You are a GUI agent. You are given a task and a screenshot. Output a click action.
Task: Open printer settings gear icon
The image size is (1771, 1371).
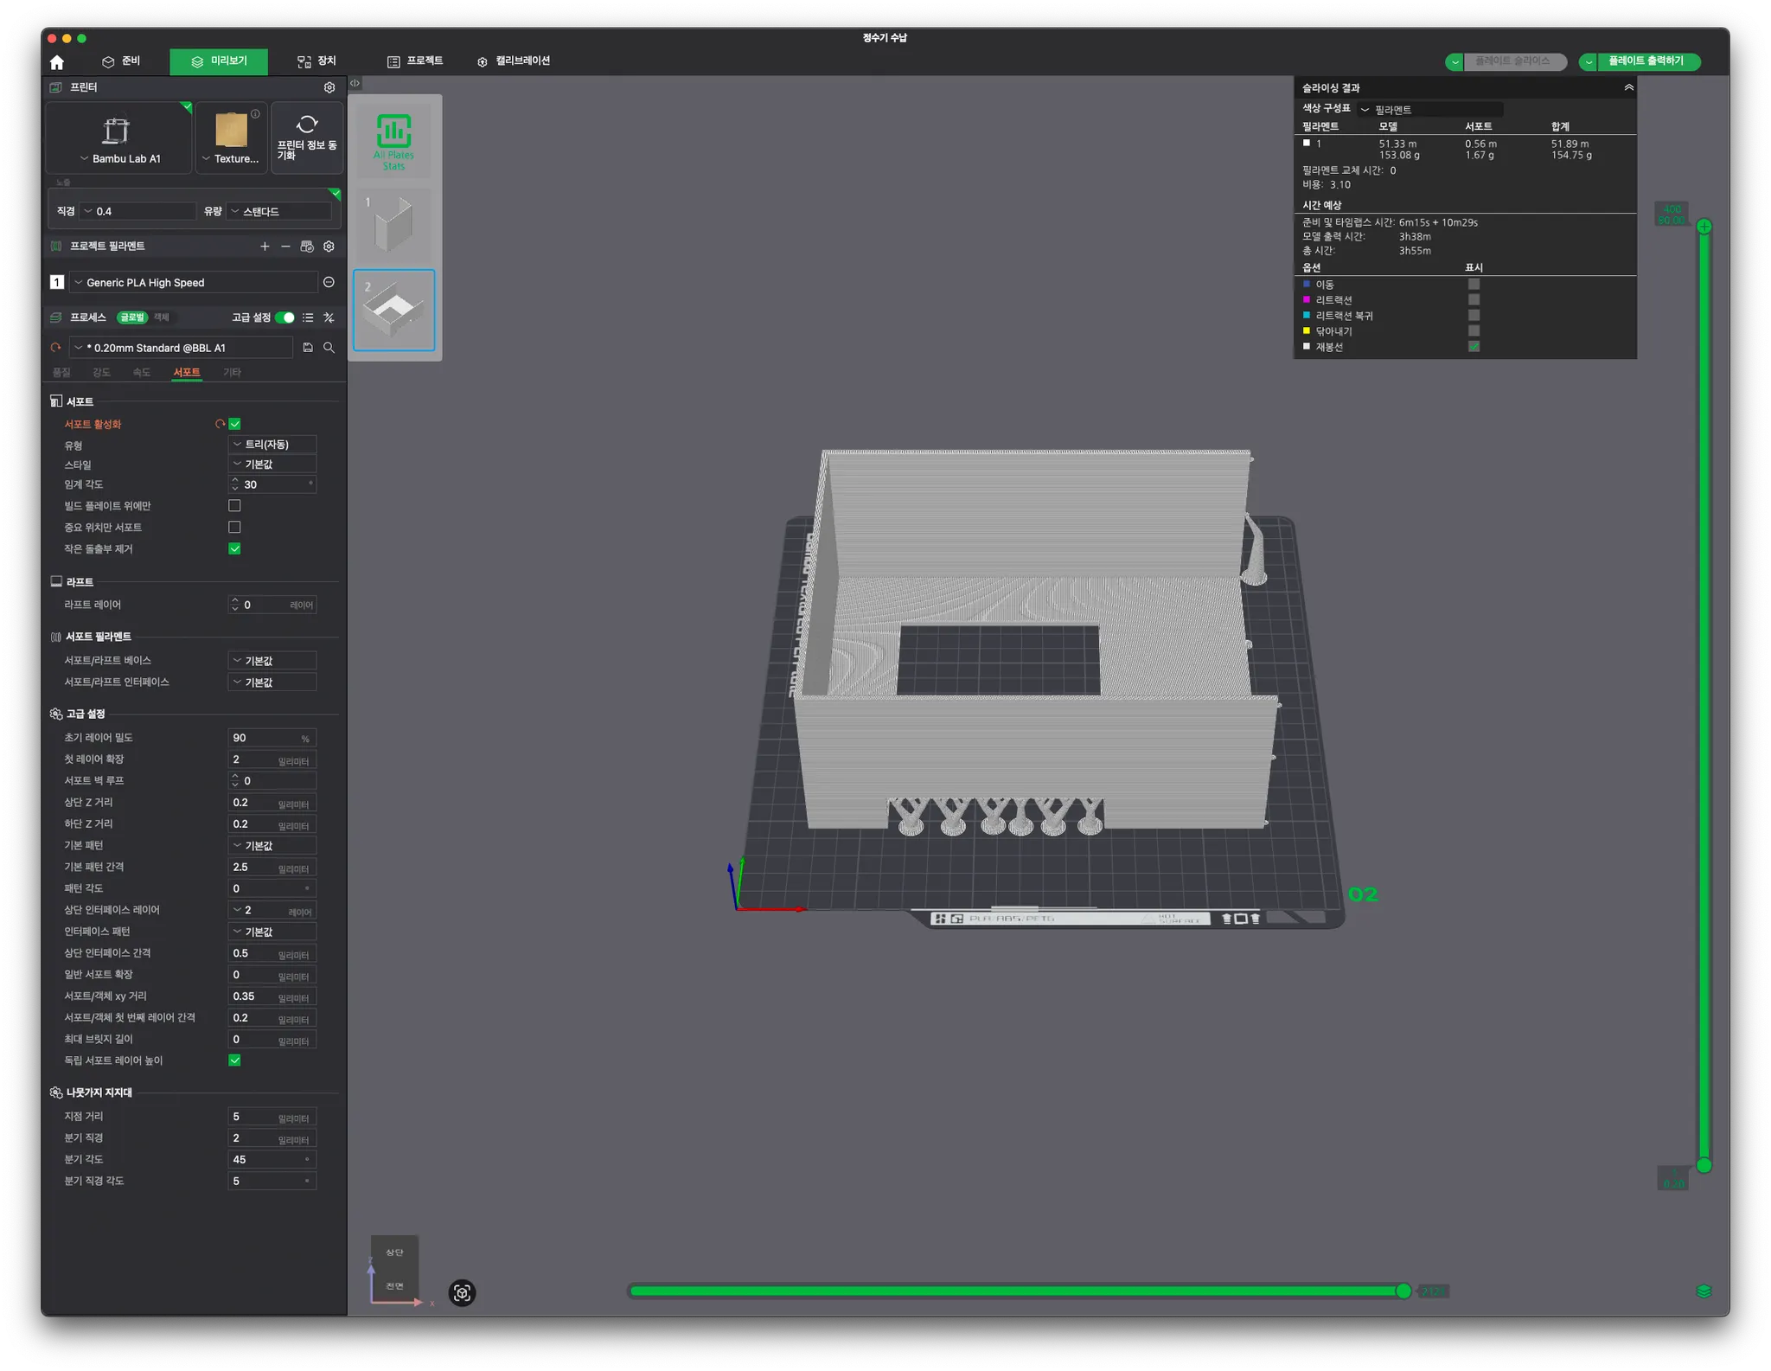pyautogui.click(x=329, y=87)
